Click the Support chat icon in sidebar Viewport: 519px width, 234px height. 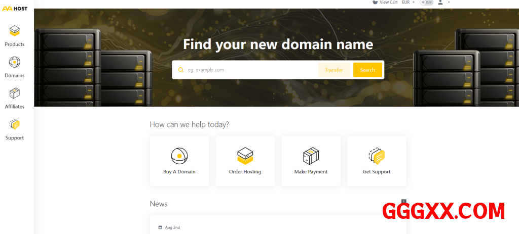coord(15,124)
